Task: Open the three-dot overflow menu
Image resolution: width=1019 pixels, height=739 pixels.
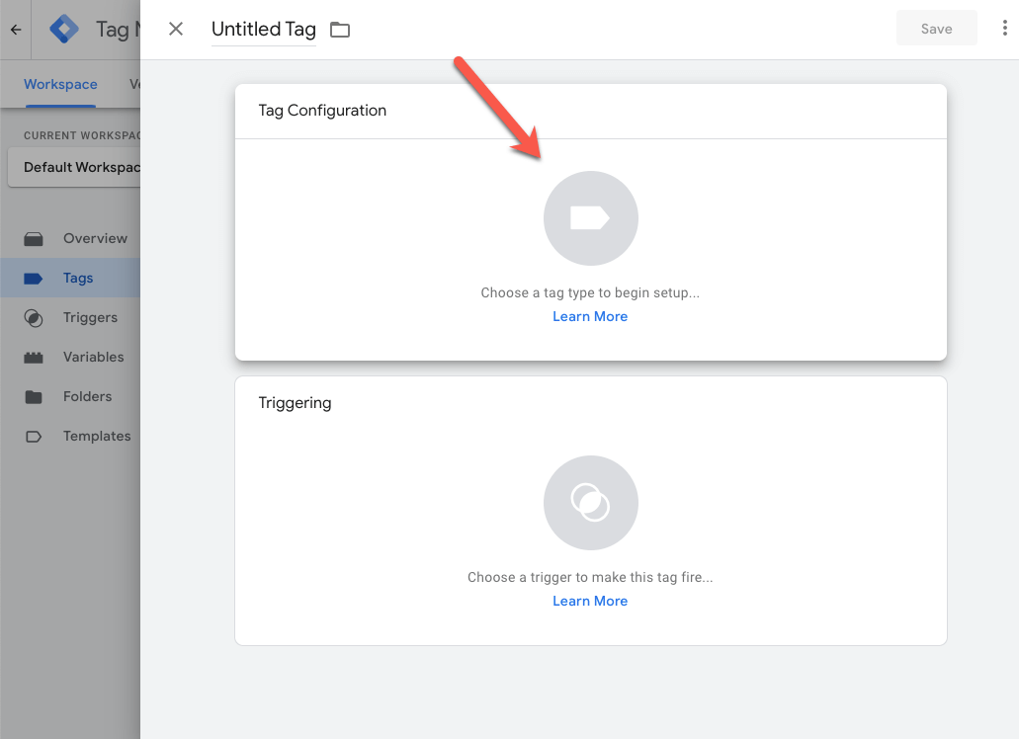Action: point(1005,28)
